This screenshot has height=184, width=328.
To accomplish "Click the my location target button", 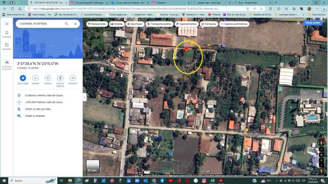I will [x=321, y=155].
